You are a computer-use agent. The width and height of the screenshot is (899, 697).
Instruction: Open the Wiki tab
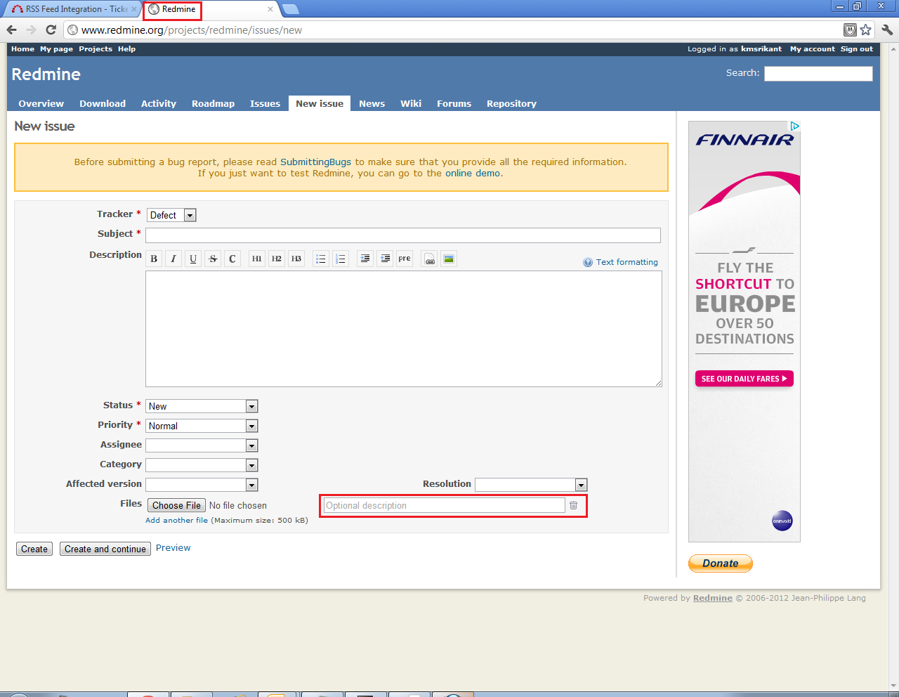click(x=411, y=103)
